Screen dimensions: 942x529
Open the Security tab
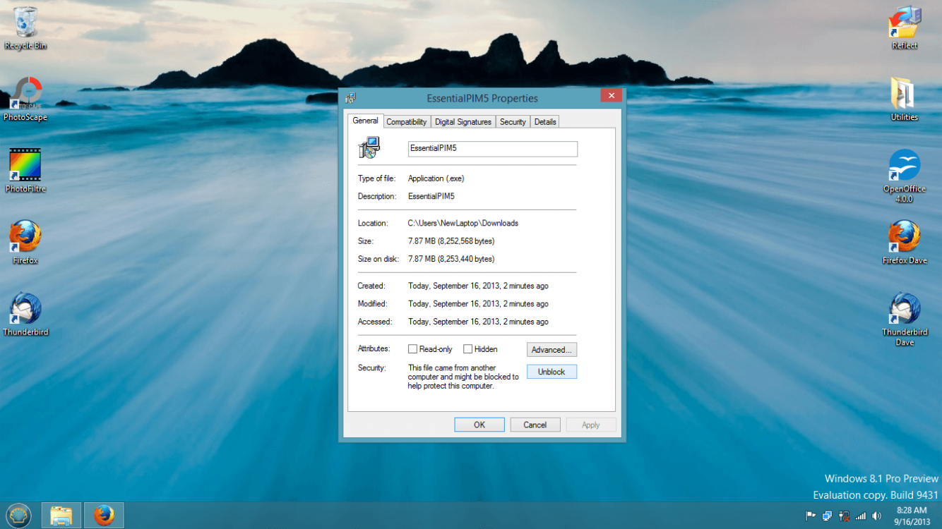513,122
